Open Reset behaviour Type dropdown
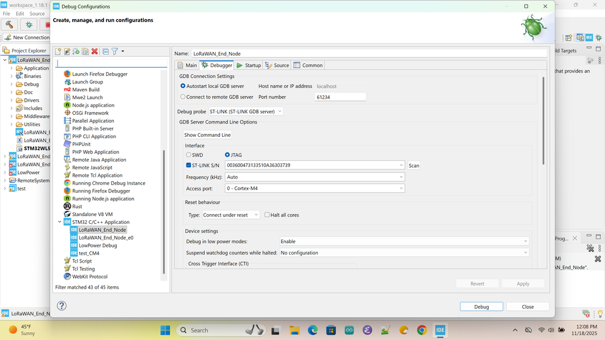The width and height of the screenshot is (605, 340). point(231,215)
